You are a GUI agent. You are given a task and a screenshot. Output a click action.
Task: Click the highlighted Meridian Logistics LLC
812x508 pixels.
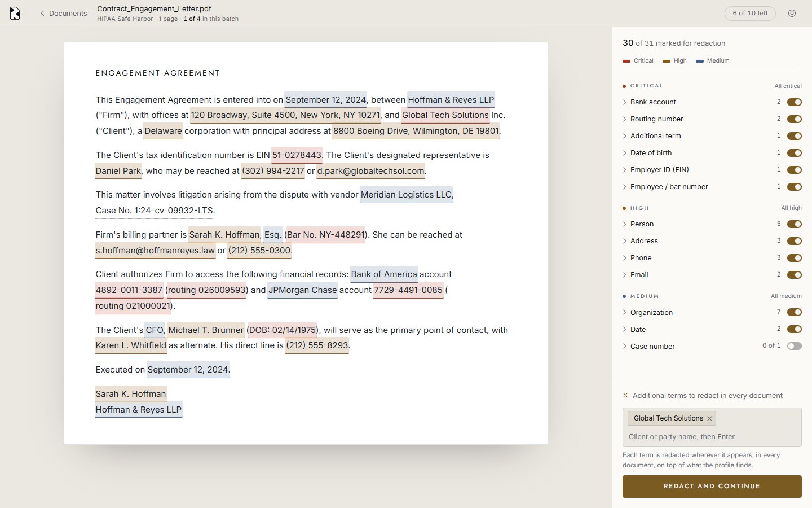[406, 195]
